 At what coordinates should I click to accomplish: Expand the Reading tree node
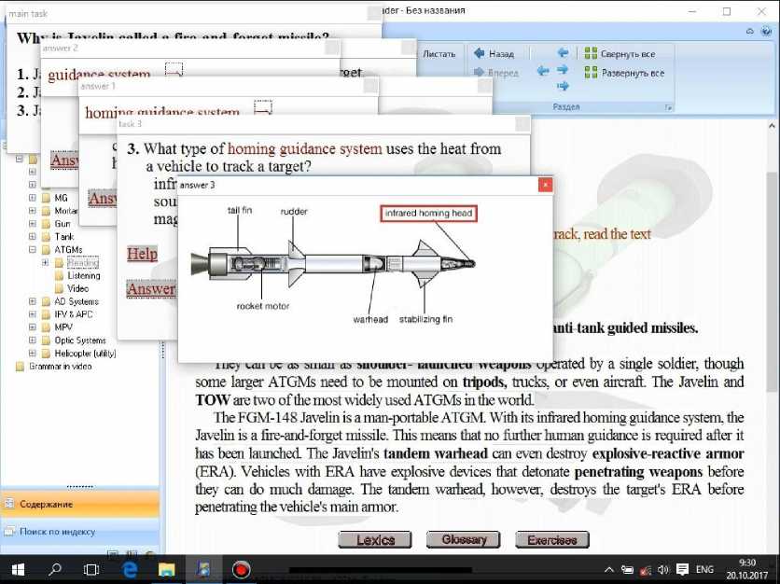pyautogui.click(x=46, y=262)
